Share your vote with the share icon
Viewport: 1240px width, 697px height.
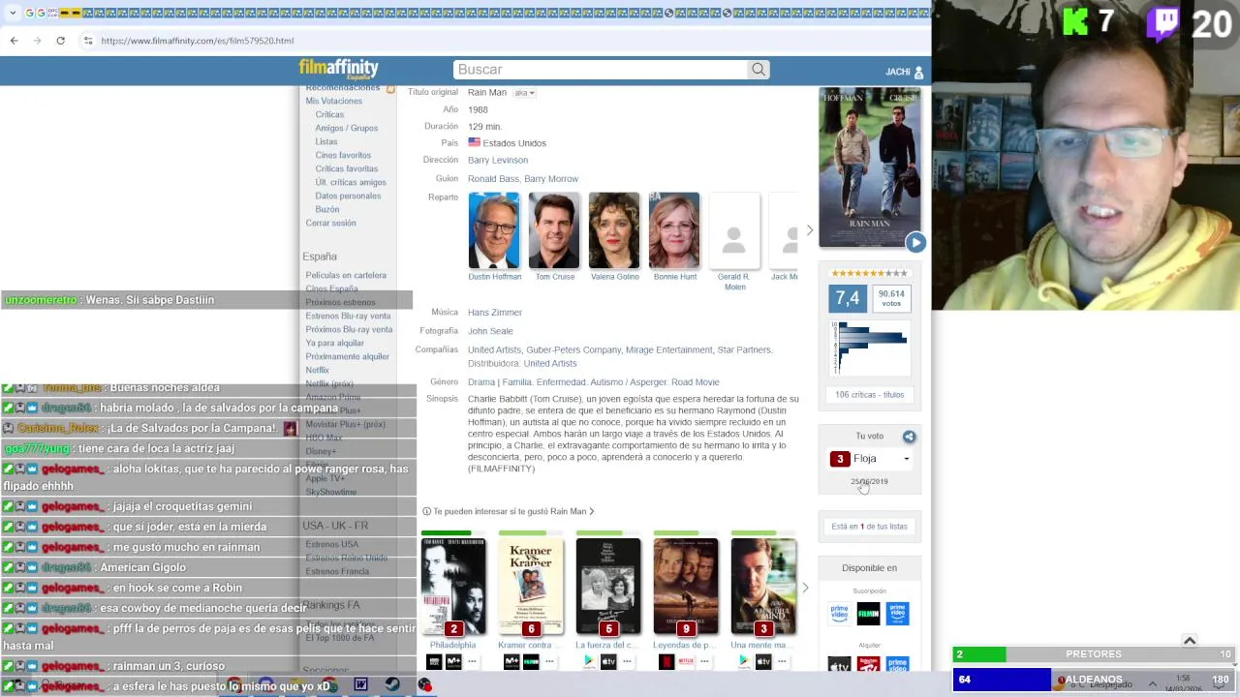click(909, 437)
